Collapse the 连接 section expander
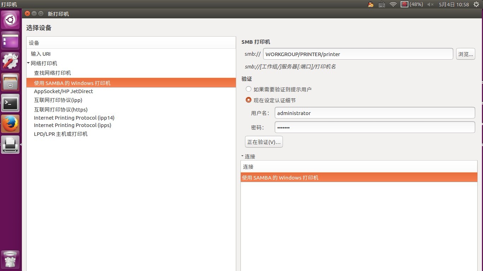 click(x=243, y=156)
